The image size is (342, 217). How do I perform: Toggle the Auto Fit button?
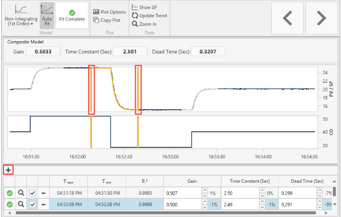(x=47, y=15)
